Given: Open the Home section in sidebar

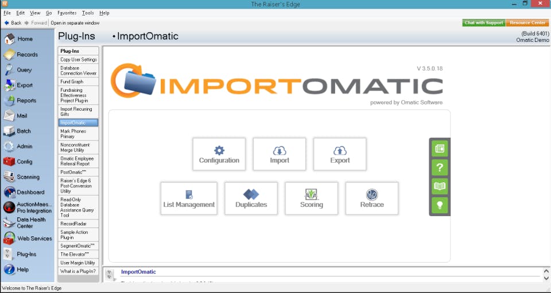Looking at the screenshot, I should [x=18, y=39].
